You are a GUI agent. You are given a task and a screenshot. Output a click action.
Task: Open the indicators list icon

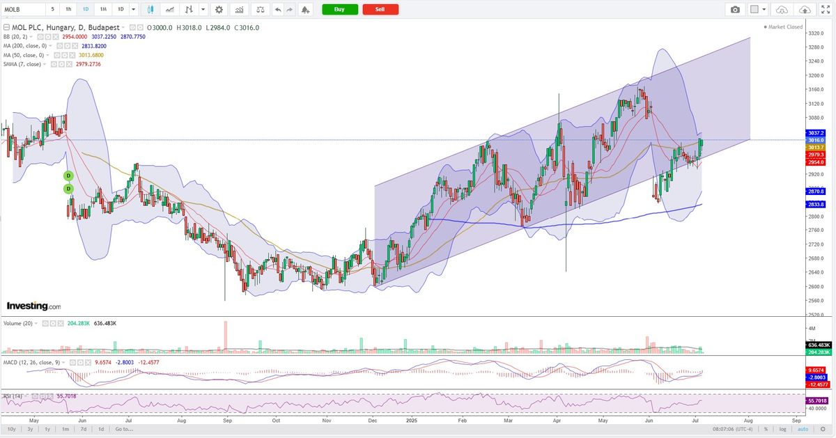point(240,10)
